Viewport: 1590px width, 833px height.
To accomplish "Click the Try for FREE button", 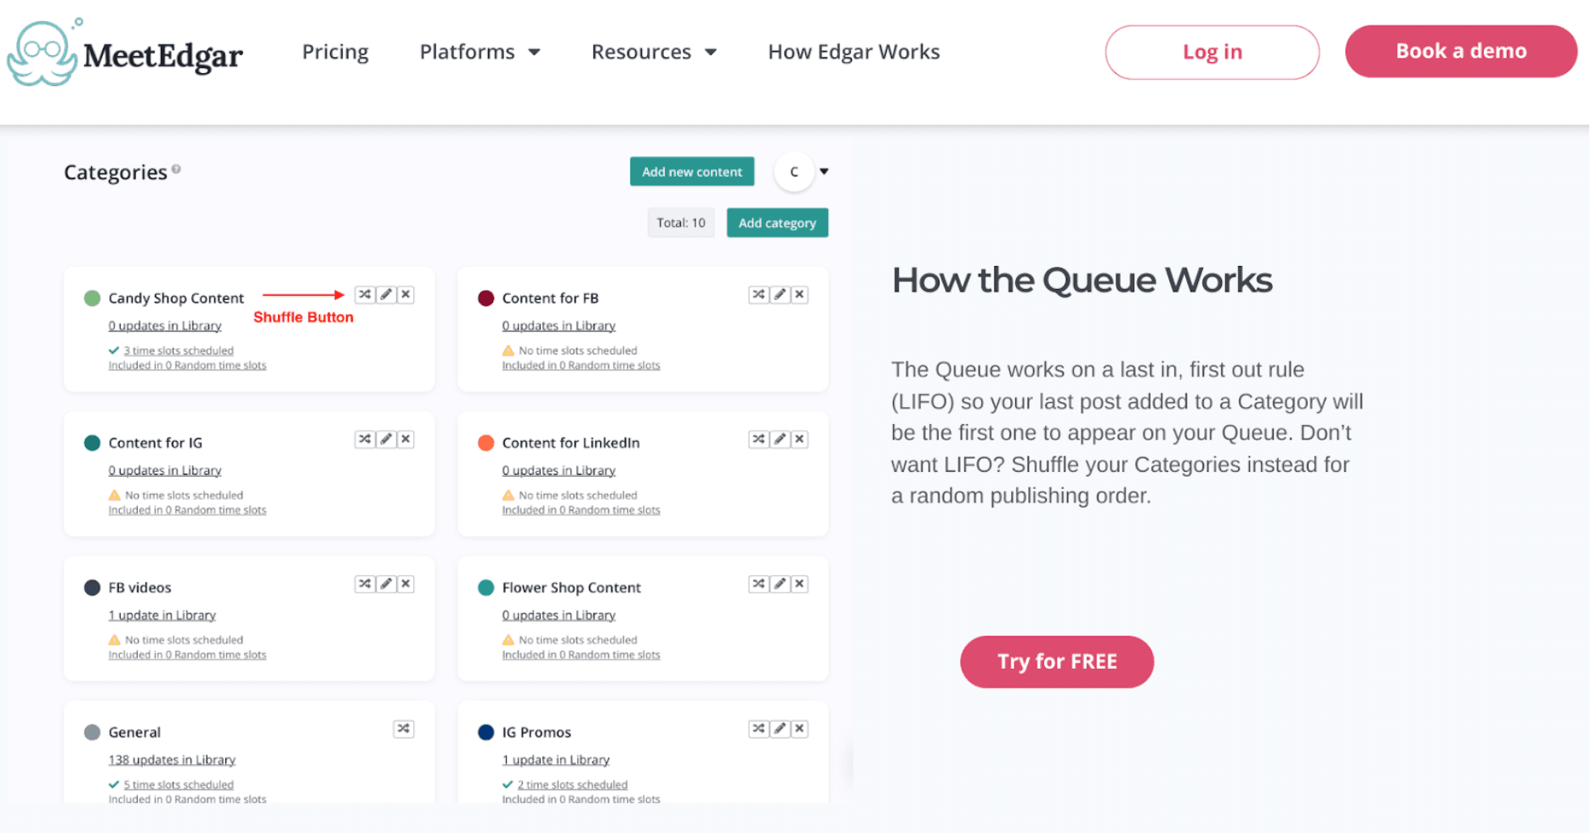I will pyautogui.click(x=1057, y=661).
